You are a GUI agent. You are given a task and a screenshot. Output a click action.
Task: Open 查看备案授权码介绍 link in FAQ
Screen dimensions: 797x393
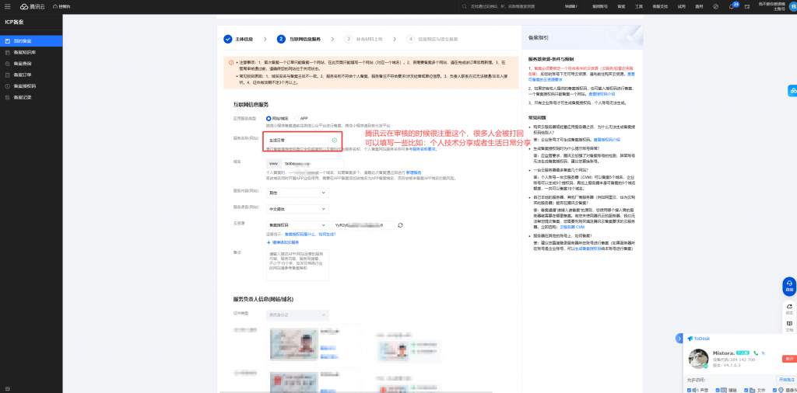click(607, 140)
